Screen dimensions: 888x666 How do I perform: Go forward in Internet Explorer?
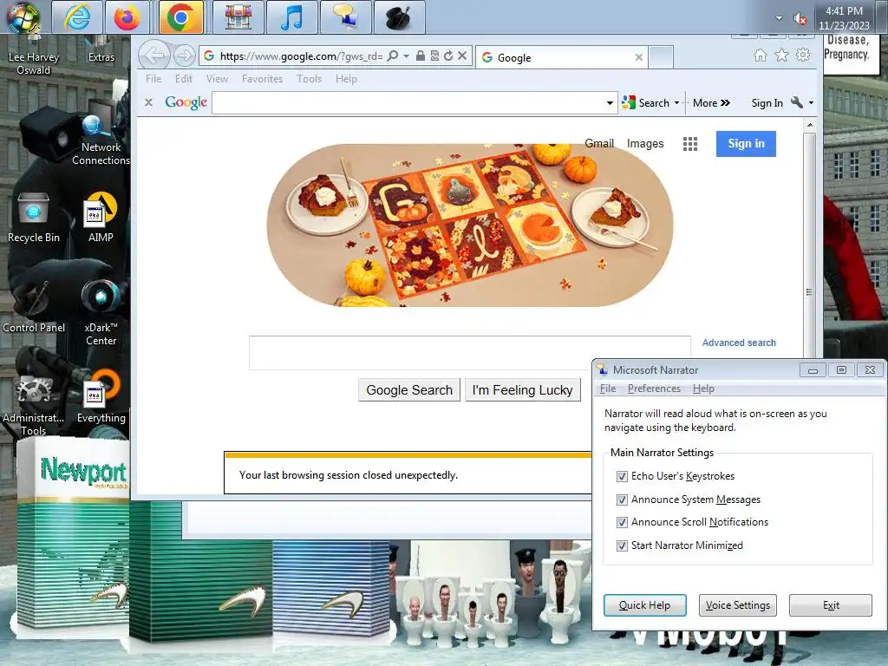[x=184, y=55]
